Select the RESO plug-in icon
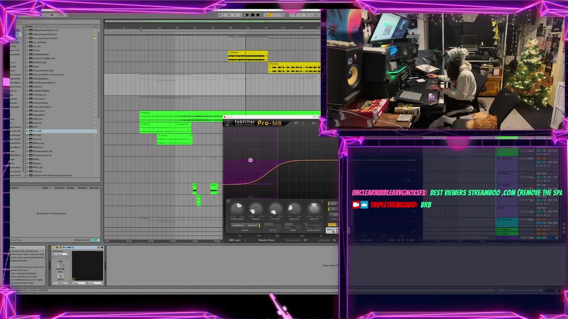The height and width of the screenshot is (319, 568). [x=31, y=159]
